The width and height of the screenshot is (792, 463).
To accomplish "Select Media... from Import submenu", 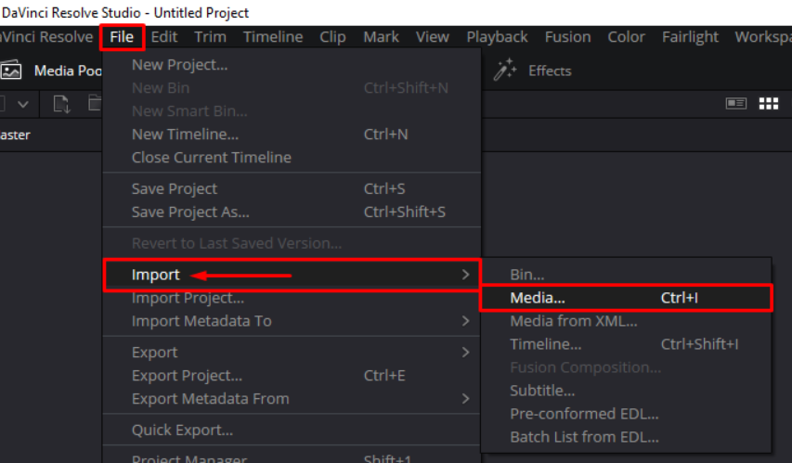I will (x=537, y=298).
